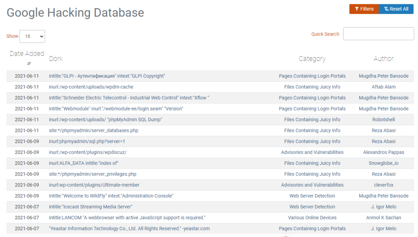
Task: Open the server_databases.php dork link
Action: 94,130
